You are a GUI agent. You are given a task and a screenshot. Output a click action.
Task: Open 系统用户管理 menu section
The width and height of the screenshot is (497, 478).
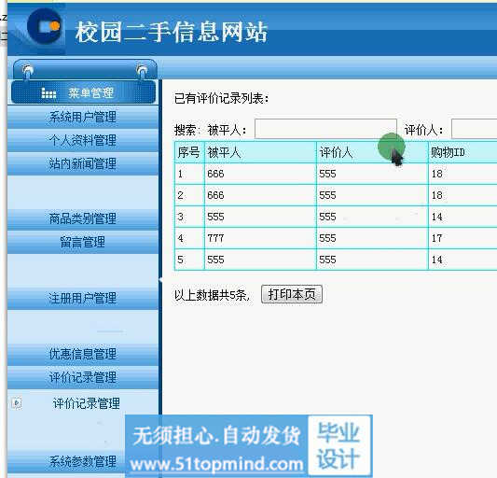coord(83,117)
